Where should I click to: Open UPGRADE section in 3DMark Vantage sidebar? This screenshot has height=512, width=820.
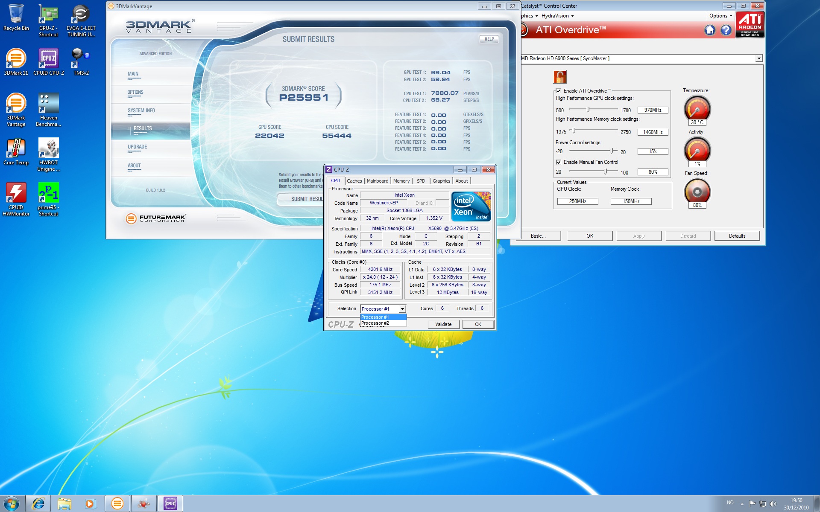[x=150, y=148]
